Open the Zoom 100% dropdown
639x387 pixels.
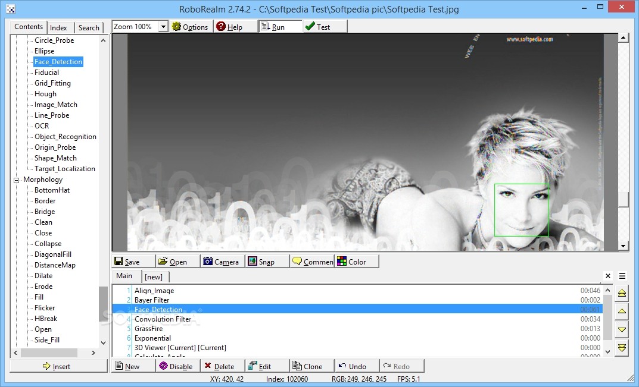[163, 26]
